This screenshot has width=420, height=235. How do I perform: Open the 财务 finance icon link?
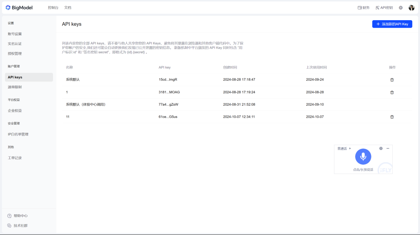click(x=364, y=8)
